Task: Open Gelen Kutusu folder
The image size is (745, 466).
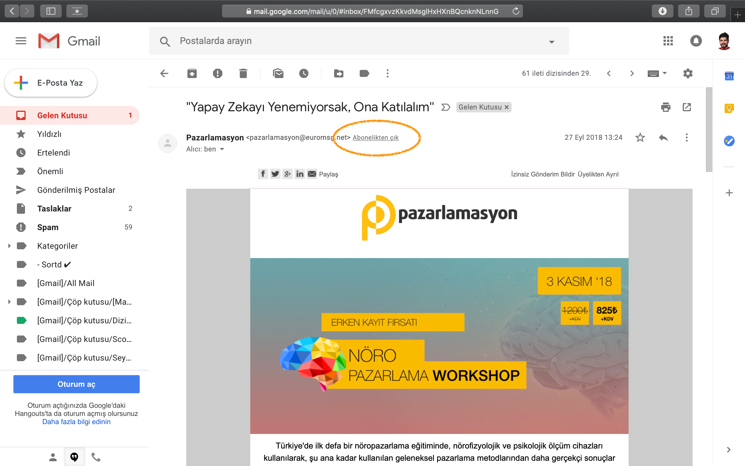Action: tap(70, 115)
